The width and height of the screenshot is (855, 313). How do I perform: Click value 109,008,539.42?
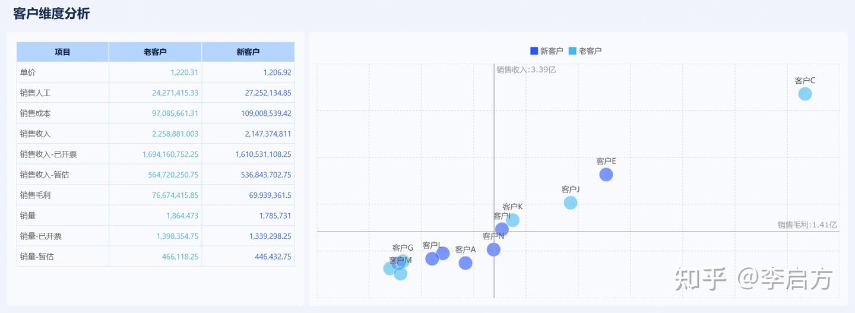click(266, 113)
